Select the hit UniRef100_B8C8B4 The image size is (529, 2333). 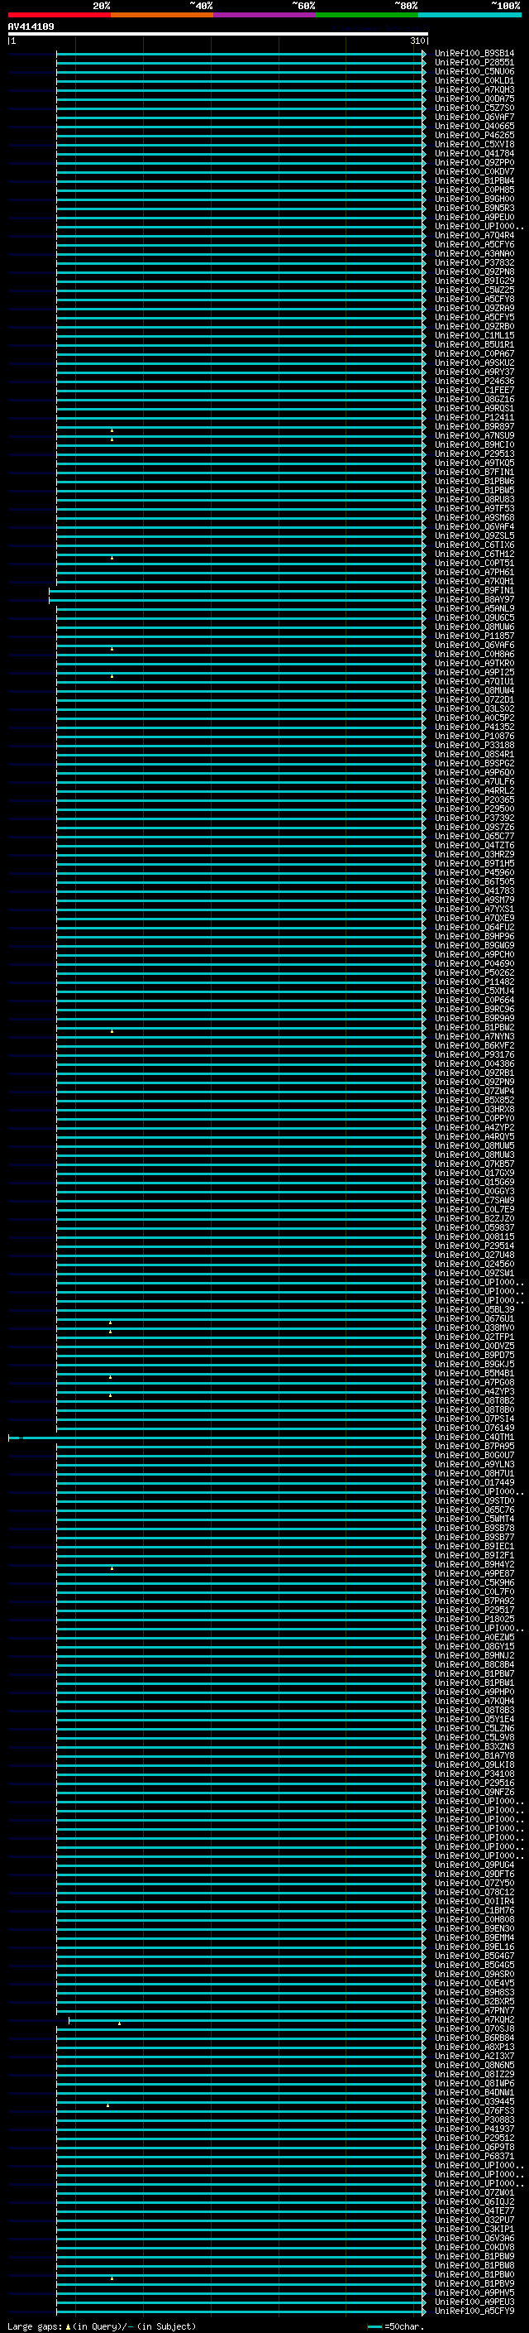(474, 1664)
